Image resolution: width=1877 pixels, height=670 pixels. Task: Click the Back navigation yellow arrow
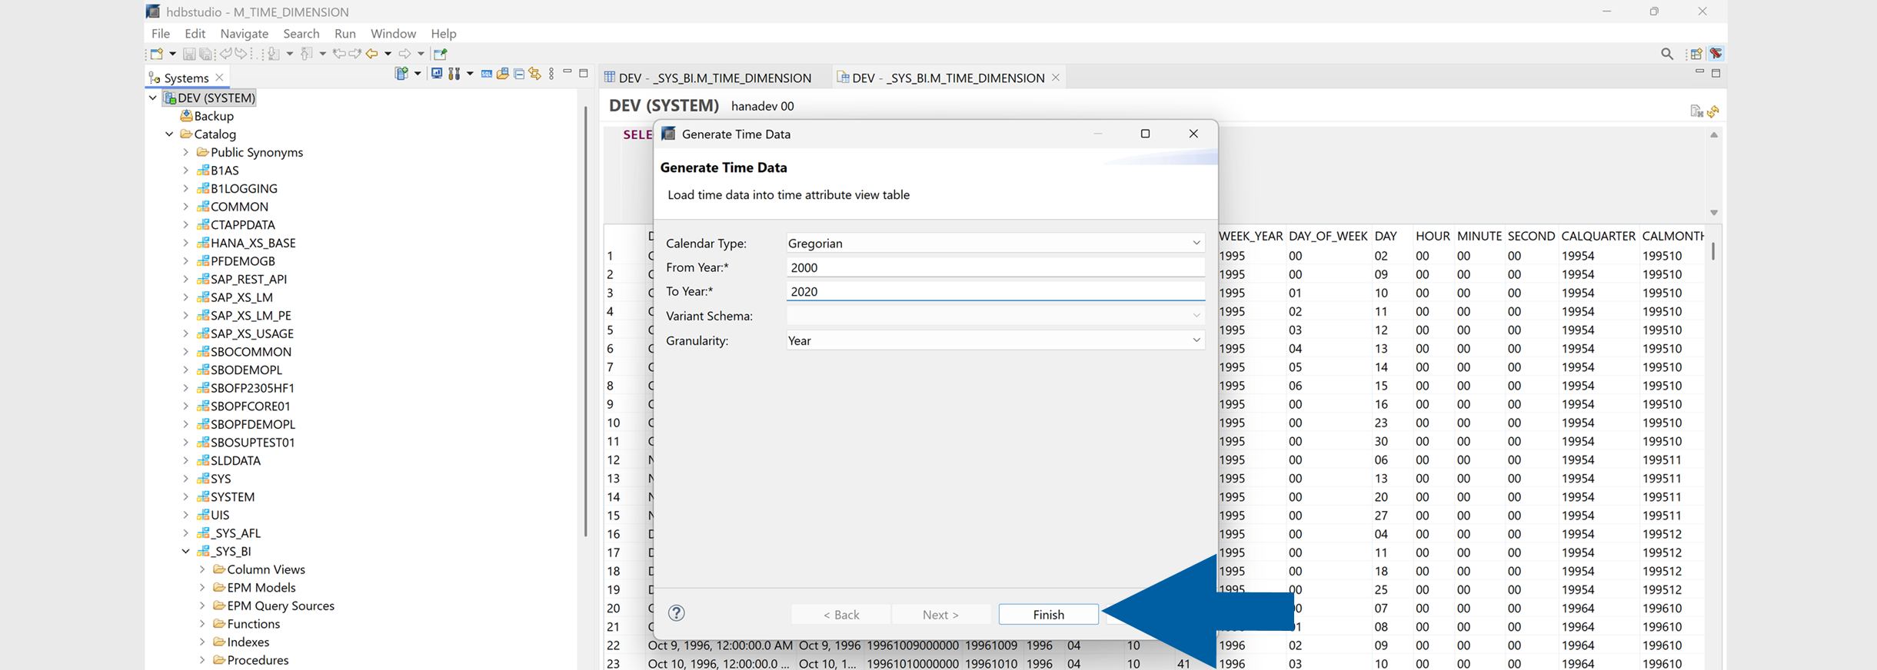372,54
